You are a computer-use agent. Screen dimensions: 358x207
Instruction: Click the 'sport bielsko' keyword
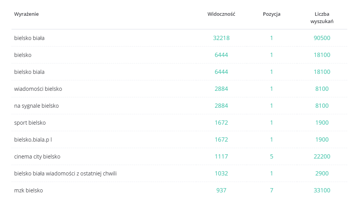[30, 123]
